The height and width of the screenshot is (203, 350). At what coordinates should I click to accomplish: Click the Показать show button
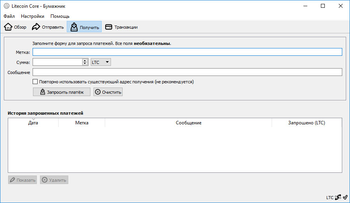[x=23, y=180]
